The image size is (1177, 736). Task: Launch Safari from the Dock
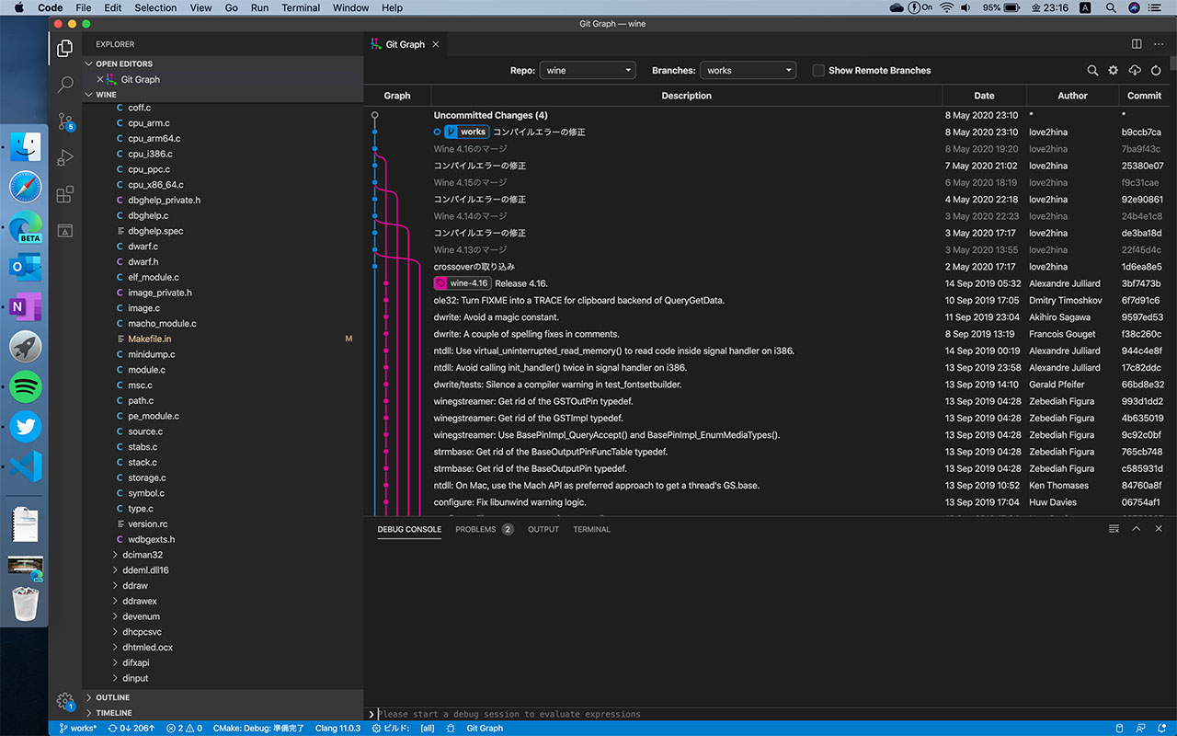point(26,187)
